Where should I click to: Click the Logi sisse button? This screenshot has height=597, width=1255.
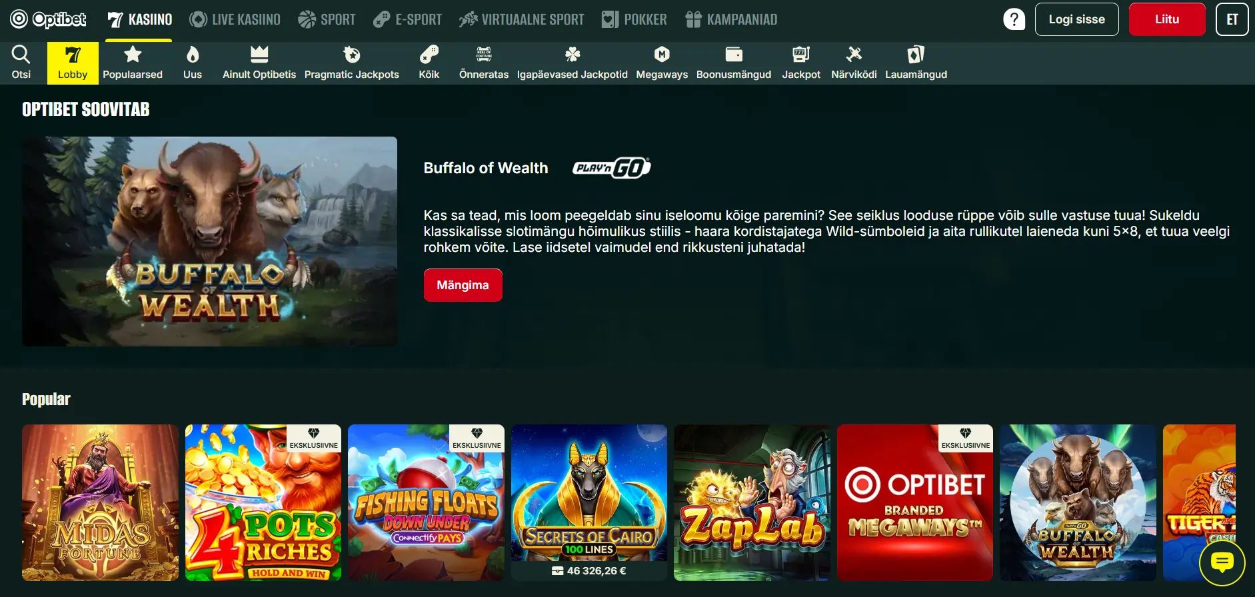(x=1076, y=19)
